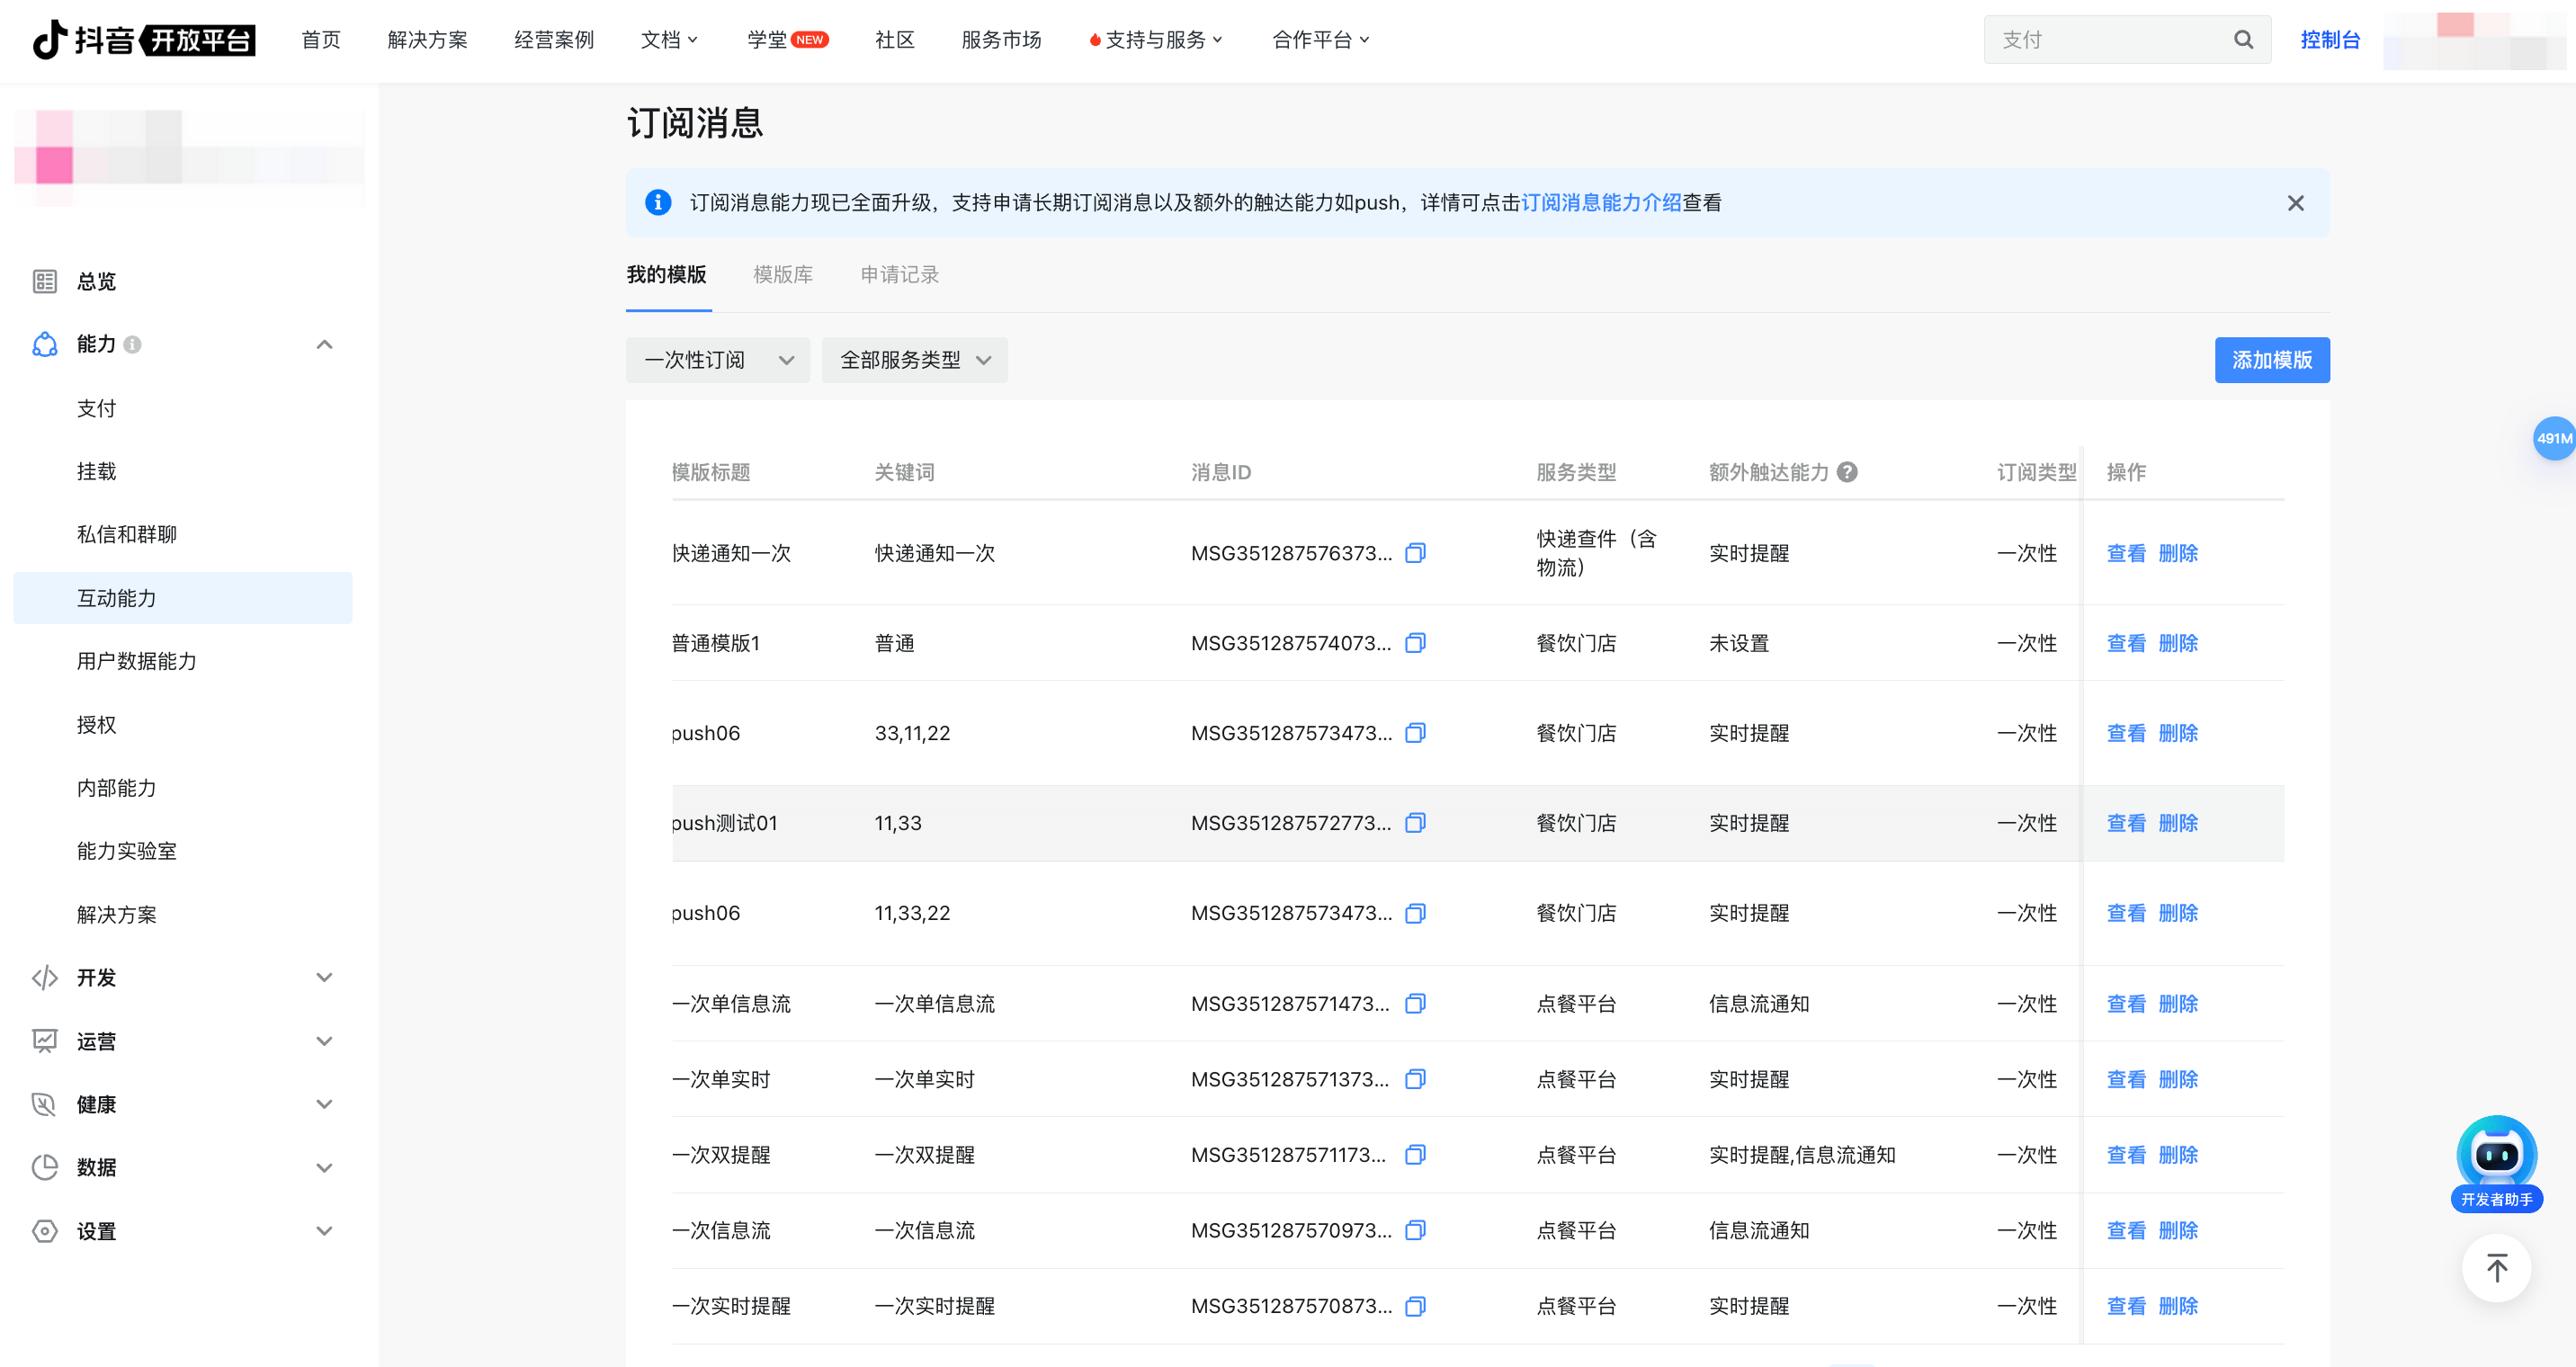The image size is (2576, 1367).
Task: Click info icon next to 能力
Action: (133, 345)
